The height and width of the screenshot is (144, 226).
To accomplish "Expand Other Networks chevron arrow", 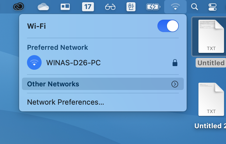I will [x=175, y=84].
